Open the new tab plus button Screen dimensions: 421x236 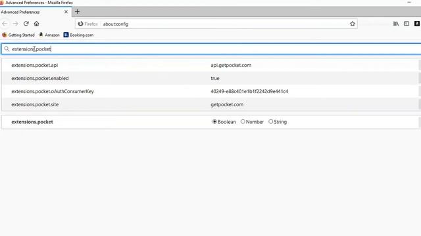click(77, 12)
